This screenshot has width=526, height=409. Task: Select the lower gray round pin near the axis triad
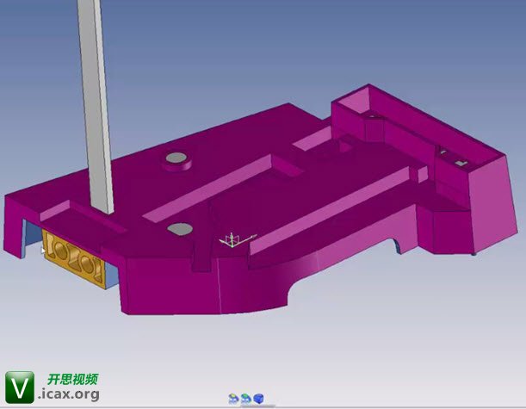180,229
